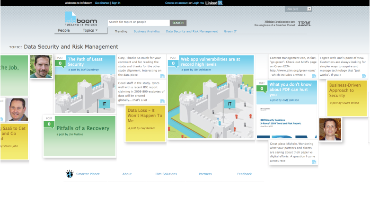Click castle image in Path of Least Security
This screenshot has width=370, height=197.
point(85,94)
